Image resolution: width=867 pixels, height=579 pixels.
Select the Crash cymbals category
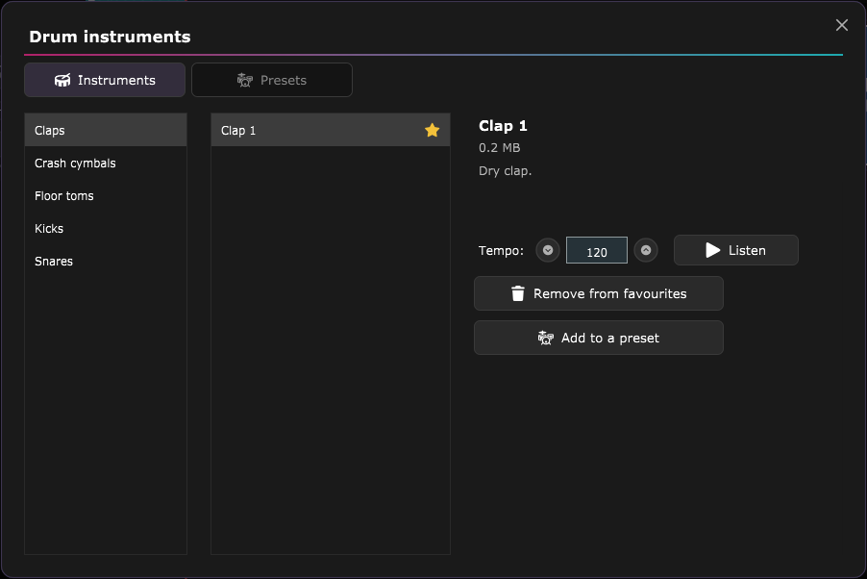click(x=106, y=163)
